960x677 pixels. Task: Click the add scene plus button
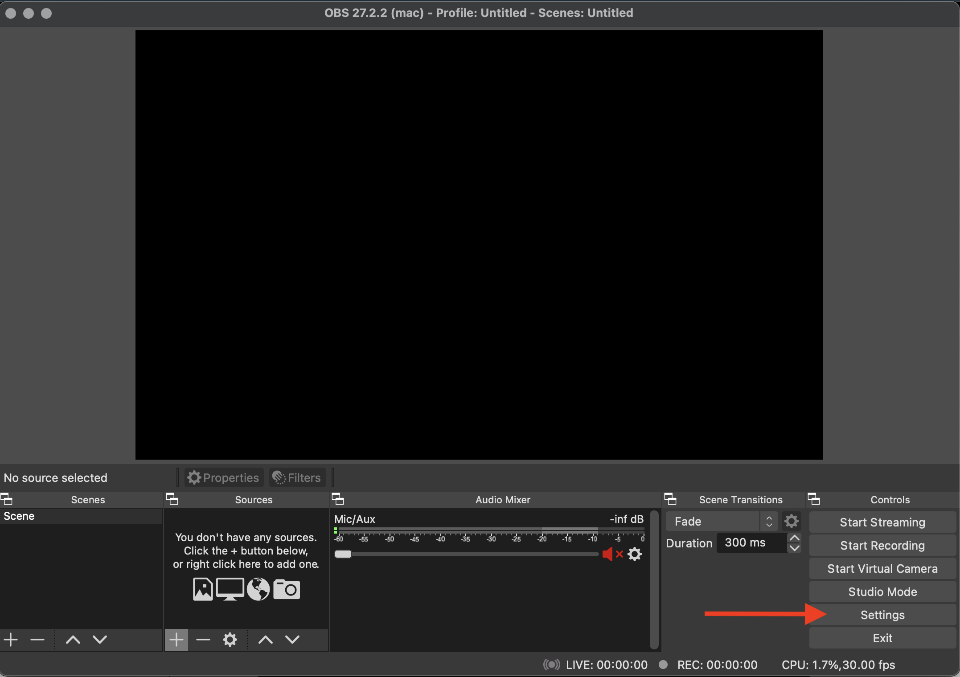pyautogui.click(x=11, y=640)
